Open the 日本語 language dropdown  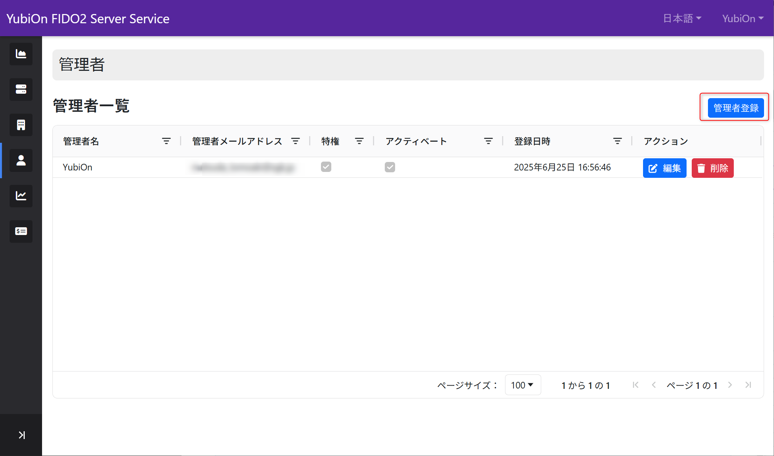click(x=682, y=18)
